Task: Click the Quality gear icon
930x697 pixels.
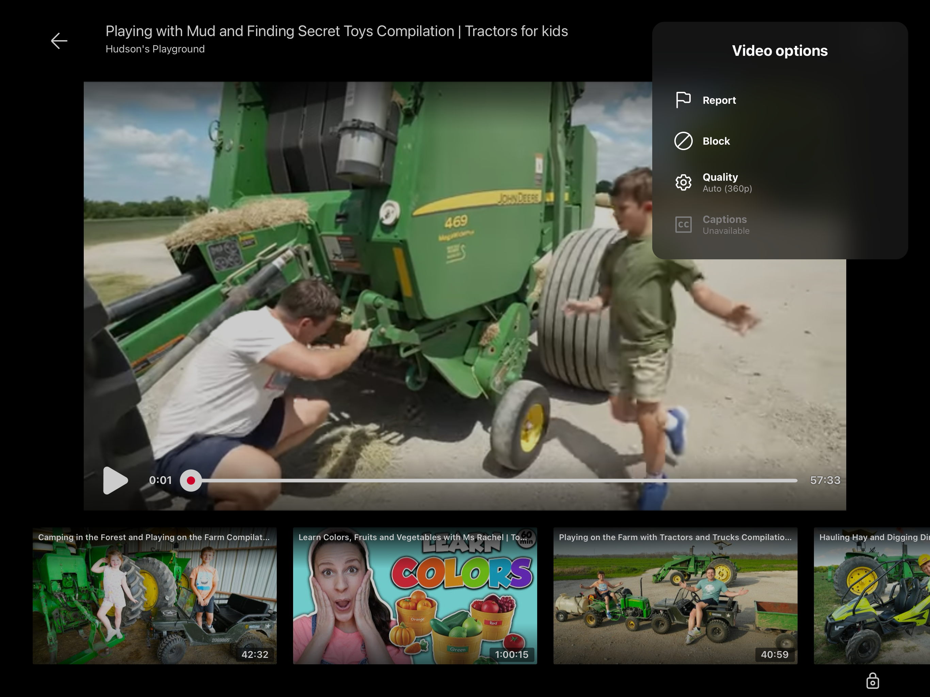Action: (683, 182)
